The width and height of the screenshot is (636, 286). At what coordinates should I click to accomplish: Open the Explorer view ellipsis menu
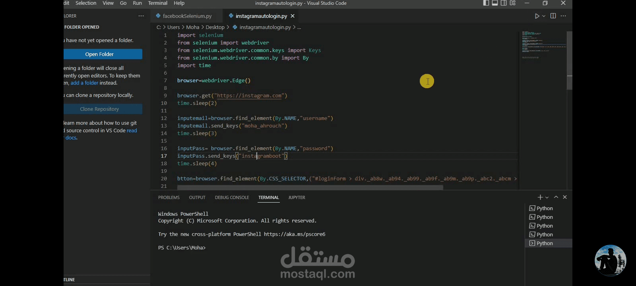[x=141, y=16]
